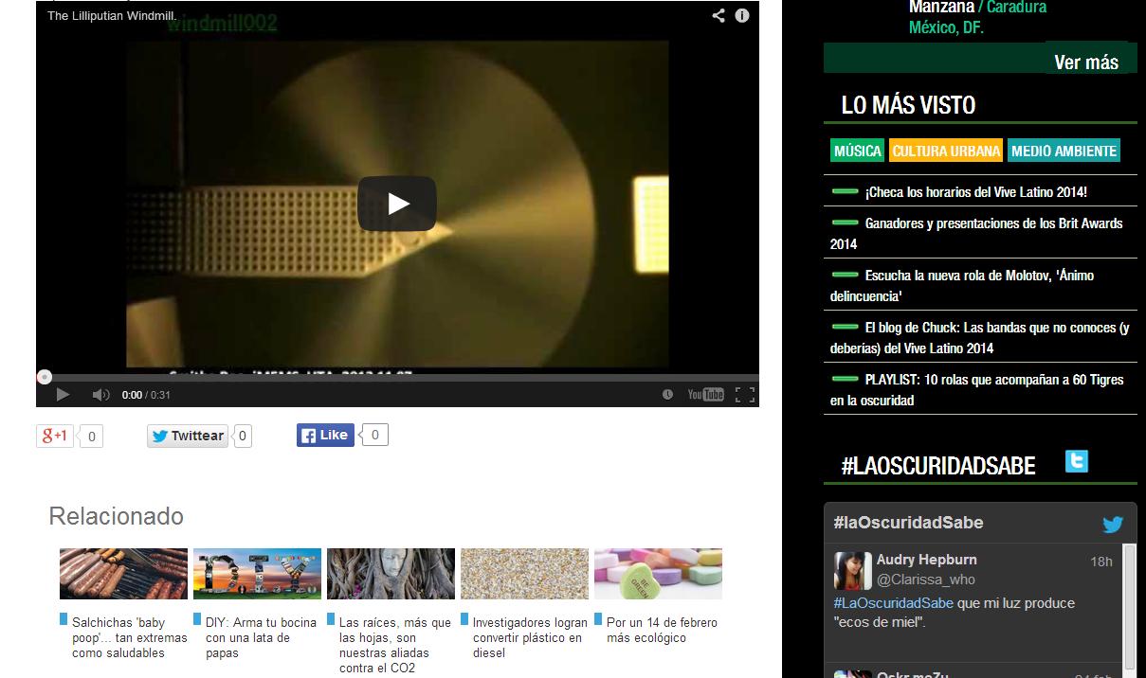Click the Google +1 button
Screen dimensions: 1146x678
pyautogui.click(x=54, y=436)
